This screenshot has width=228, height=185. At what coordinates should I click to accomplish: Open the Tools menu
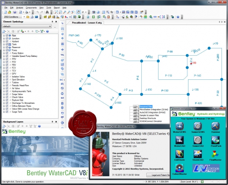click(x=49, y=8)
